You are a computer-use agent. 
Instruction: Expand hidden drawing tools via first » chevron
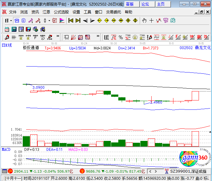58,36
